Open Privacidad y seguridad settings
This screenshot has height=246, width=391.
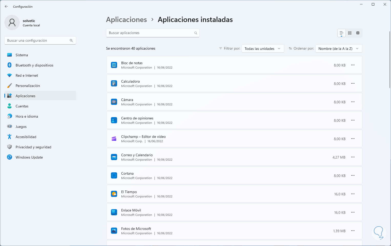[40, 147]
